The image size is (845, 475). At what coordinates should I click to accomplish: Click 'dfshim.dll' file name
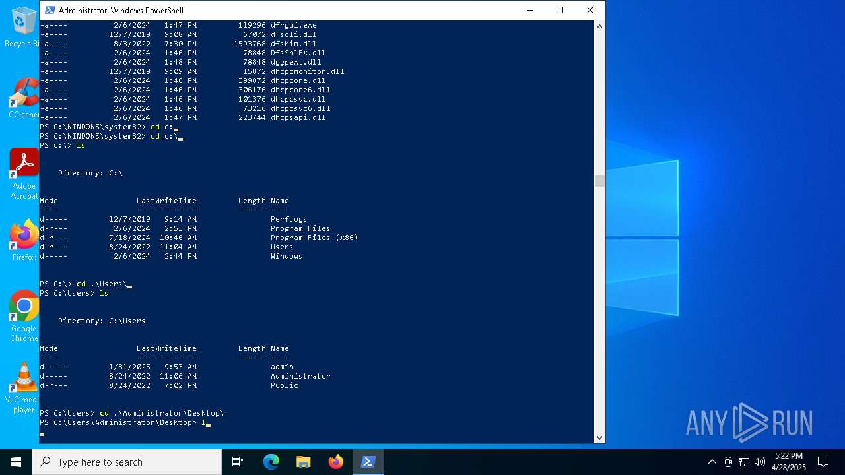pyautogui.click(x=294, y=44)
